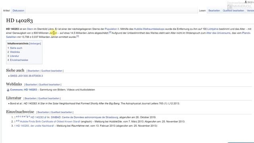Select the Lesen tab
254x143 pixels.
click(202, 11)
